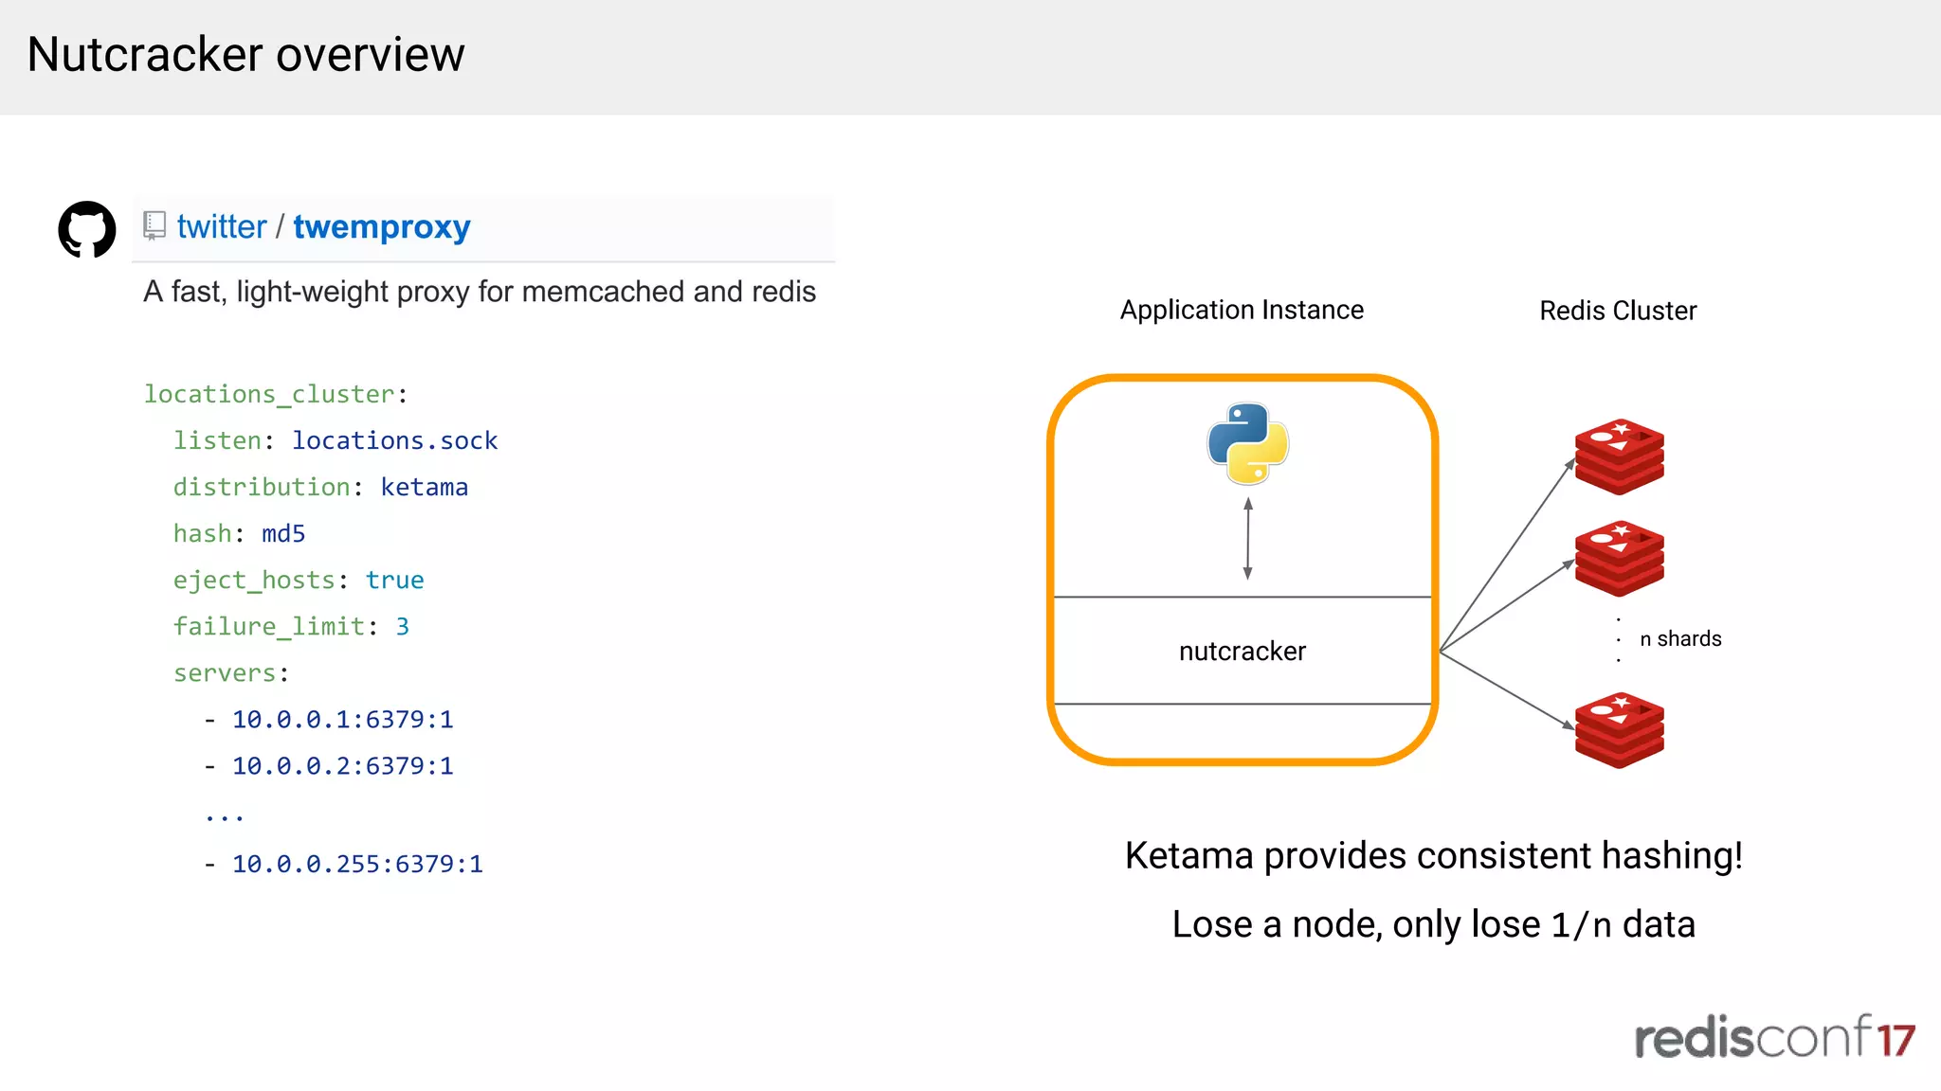Image resolution: width=1941 pixels, height=1091 pixels.
Task: Click the Python logo icon
Action: [x=1247, y=443]
